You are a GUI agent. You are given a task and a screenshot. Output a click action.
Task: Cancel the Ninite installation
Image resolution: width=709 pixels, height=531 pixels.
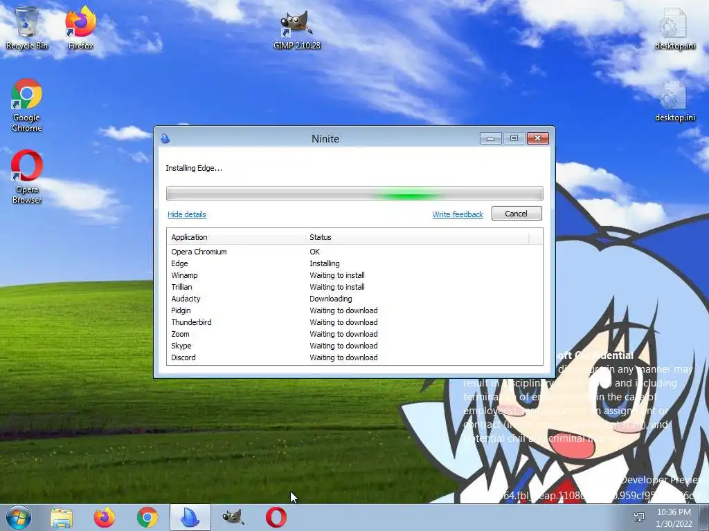click(517, 214)
